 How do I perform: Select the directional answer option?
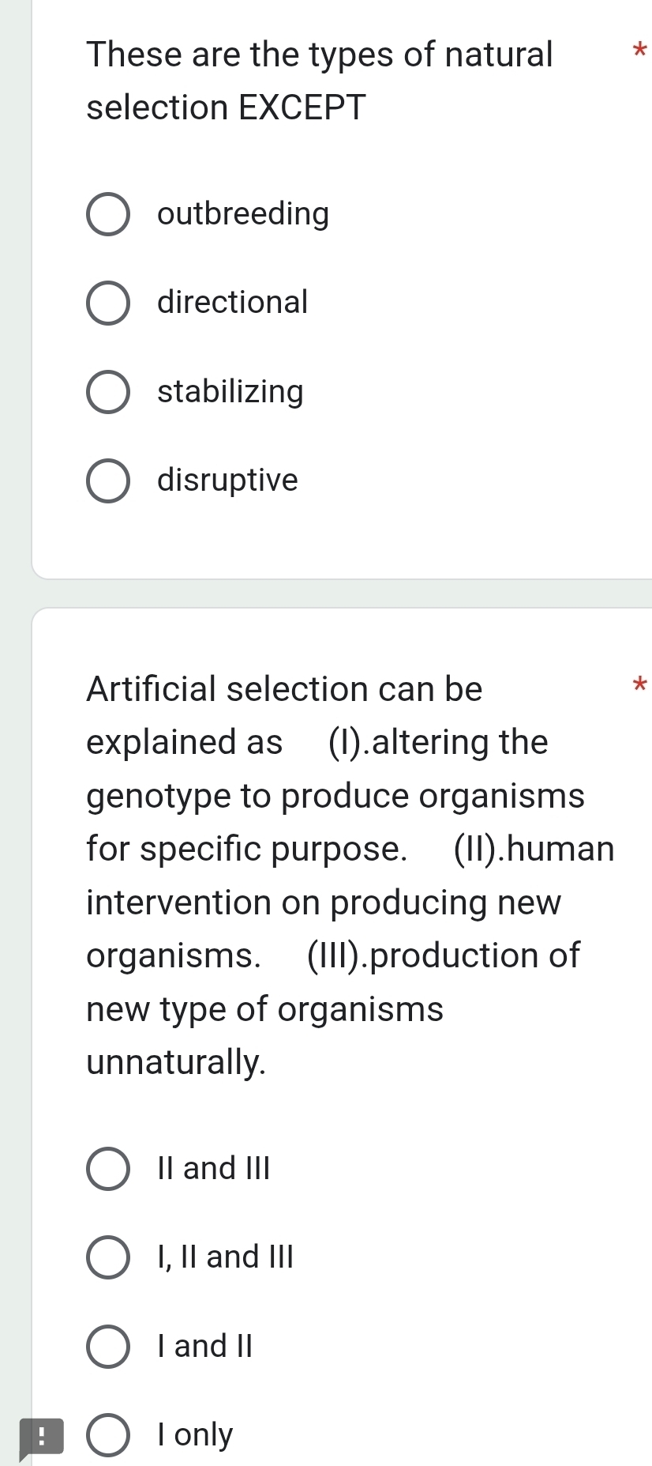point(108,303)
